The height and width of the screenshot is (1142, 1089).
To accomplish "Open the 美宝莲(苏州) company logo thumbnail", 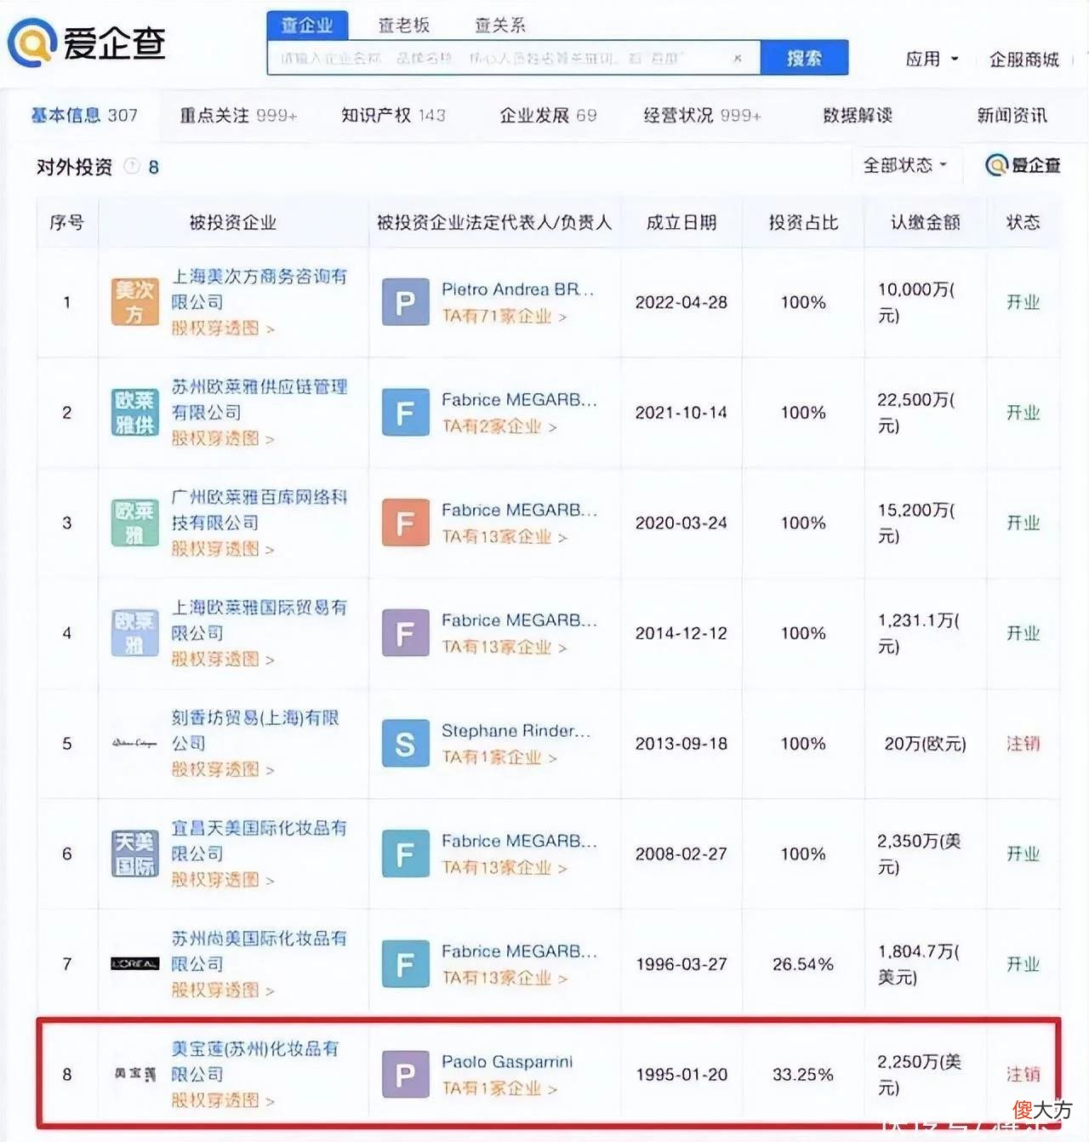I will pos(134,1075).
